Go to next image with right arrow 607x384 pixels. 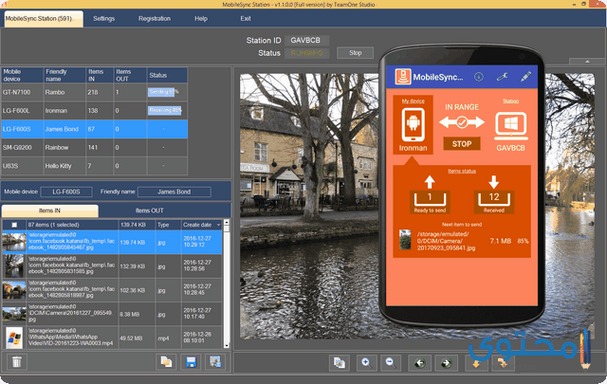(x=446, y=363)
